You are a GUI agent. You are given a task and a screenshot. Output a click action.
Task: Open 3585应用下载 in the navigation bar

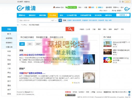pyautogui.click(x=85, y=15)
